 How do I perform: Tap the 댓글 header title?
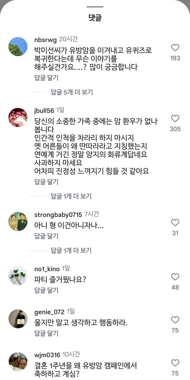coord(95,18)
